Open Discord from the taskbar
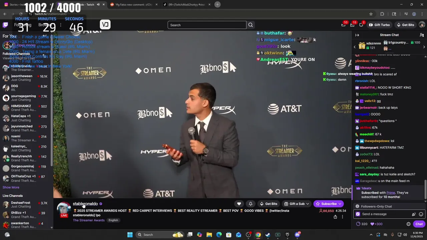427x240 pixels. pos(297,235)
